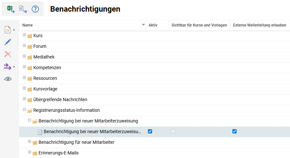The image size is (290, 158).
Task: Click the Ressourcen folder icon
Action: pos(30,79)
